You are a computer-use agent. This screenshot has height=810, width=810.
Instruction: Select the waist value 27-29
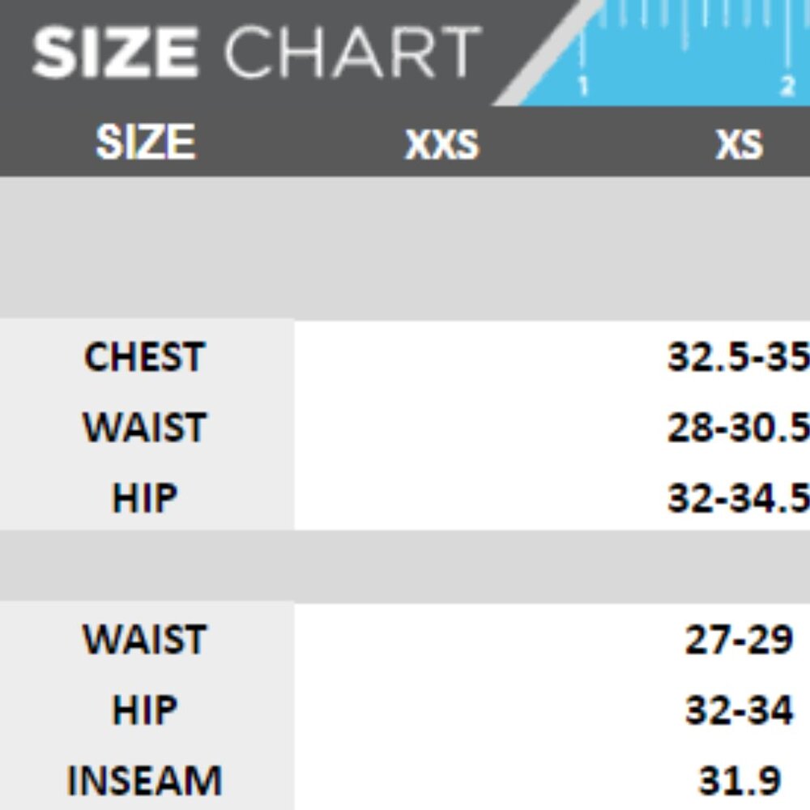pyautogui.click(x=739, y=640)
